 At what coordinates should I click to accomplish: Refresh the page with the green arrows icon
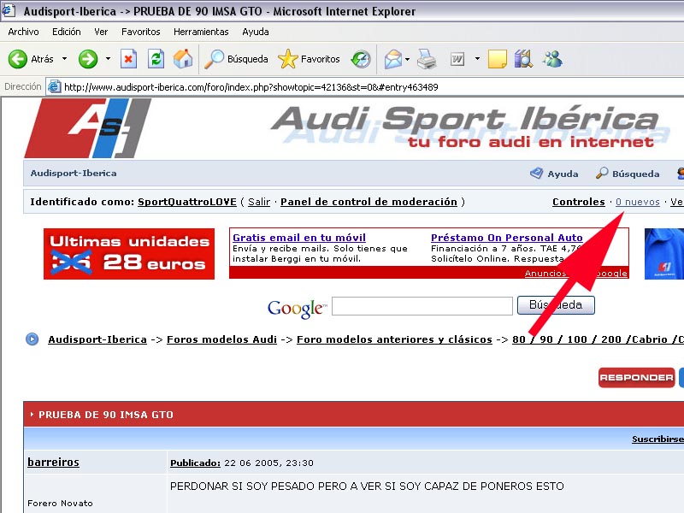[156, 59]
